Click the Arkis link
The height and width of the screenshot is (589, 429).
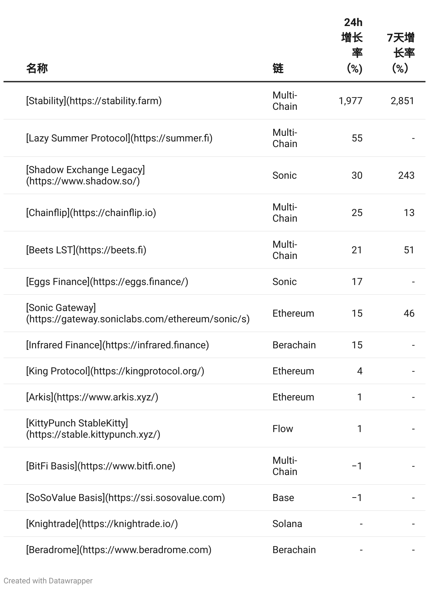point(92,397)
